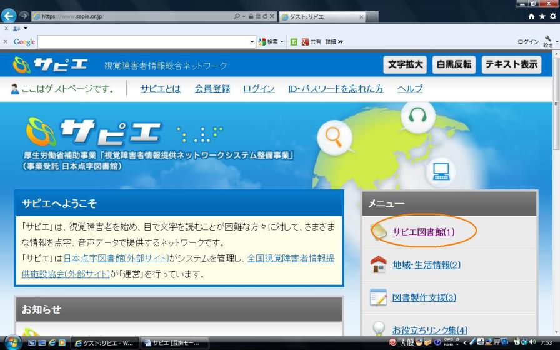This screenshot has width=560, height=350.
Task: Switch to サピエ [互換モード] taskbar window
Action: point(174,343)
